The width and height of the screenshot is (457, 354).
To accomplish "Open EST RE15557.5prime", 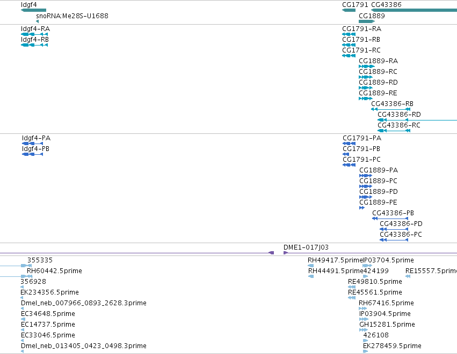I will 431,271.
